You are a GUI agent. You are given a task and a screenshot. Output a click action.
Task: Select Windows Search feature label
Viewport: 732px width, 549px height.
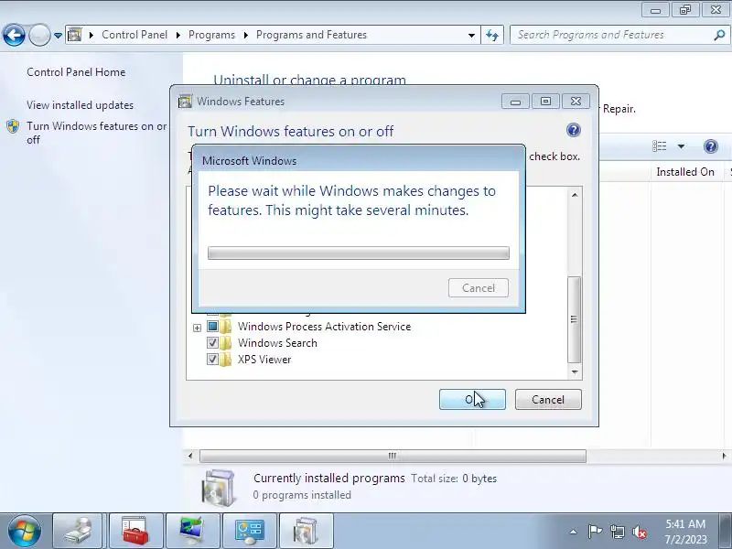[277, 342]
